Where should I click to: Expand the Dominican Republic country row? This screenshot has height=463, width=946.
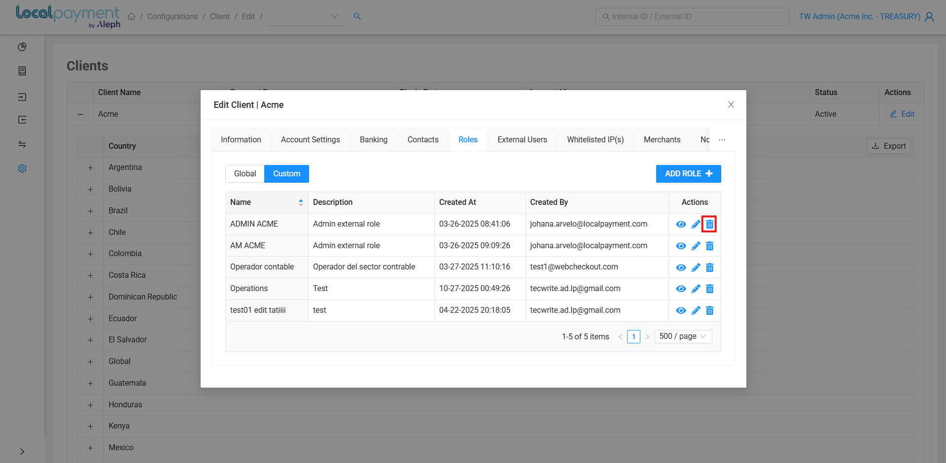click(x=90, y=298)
